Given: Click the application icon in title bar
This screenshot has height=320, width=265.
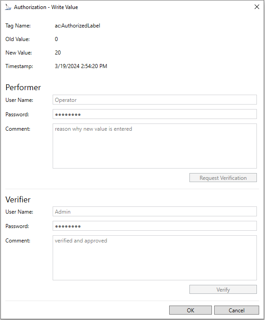Looking at the screenshot, I should 8,7.
